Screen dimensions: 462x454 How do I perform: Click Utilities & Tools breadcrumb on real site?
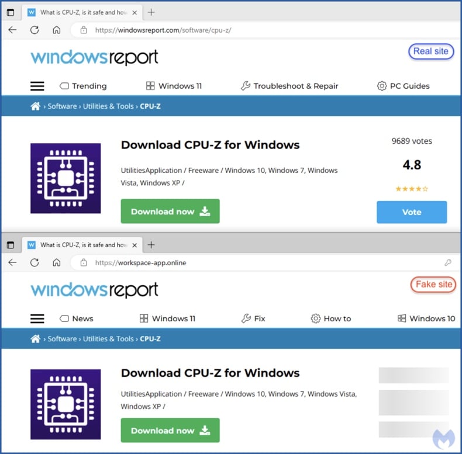[x=108, y=106]
